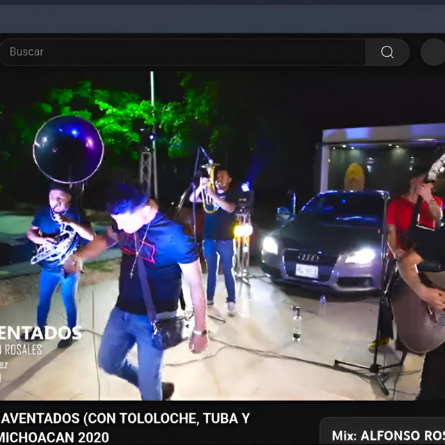The image size is (445, 445).
Task: Open the Mix: ALFONSO ROS playlist panel
Action: [382, 431]
